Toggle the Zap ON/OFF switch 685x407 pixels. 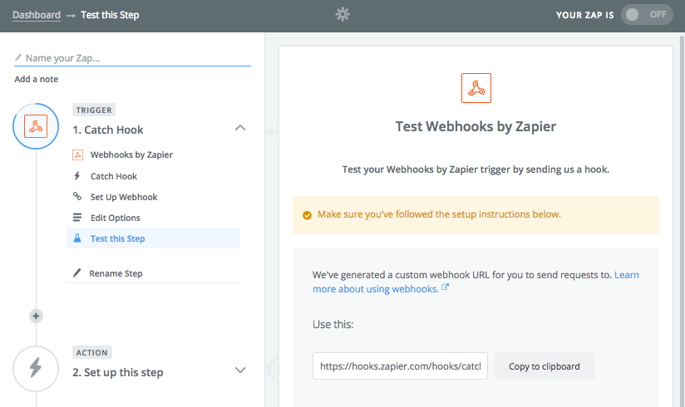coord(647,15)
